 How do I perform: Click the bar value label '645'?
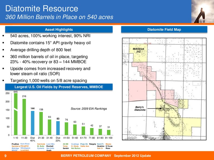(x=16, y=92)
